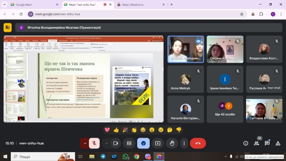Image resolution: width=286 pixels, height=161 pixels.
Task: Unmute the microphone toggle
Action: [94, 143]
